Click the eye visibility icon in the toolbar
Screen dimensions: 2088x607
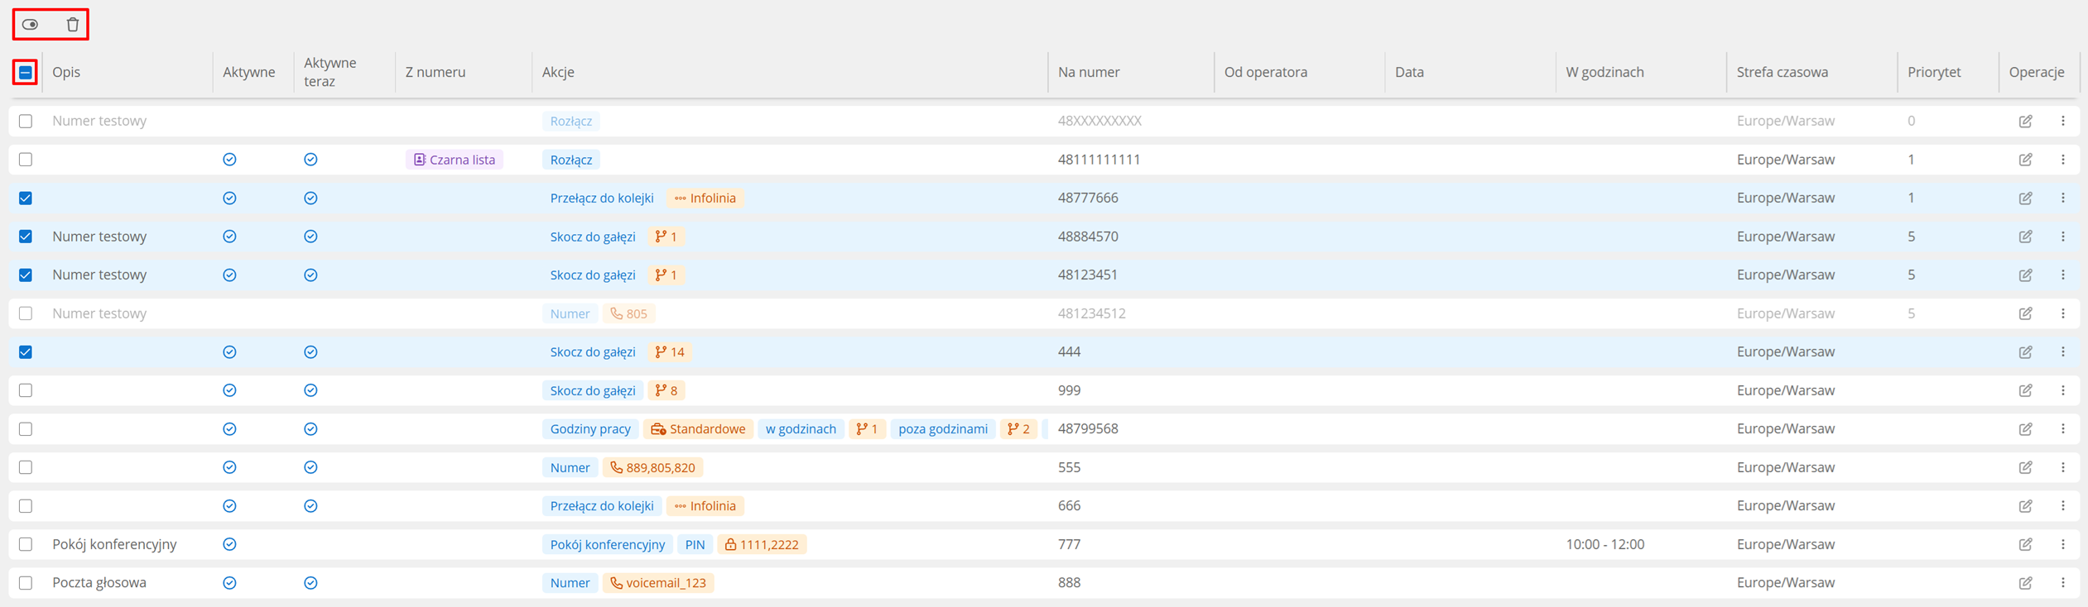[x=31, y=24]
